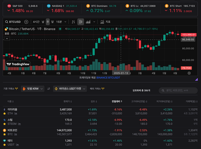This screenshot has height=149, width=201.
Task: Expand the 15분 interval dropdown arrow
Action: click(65, 22)
